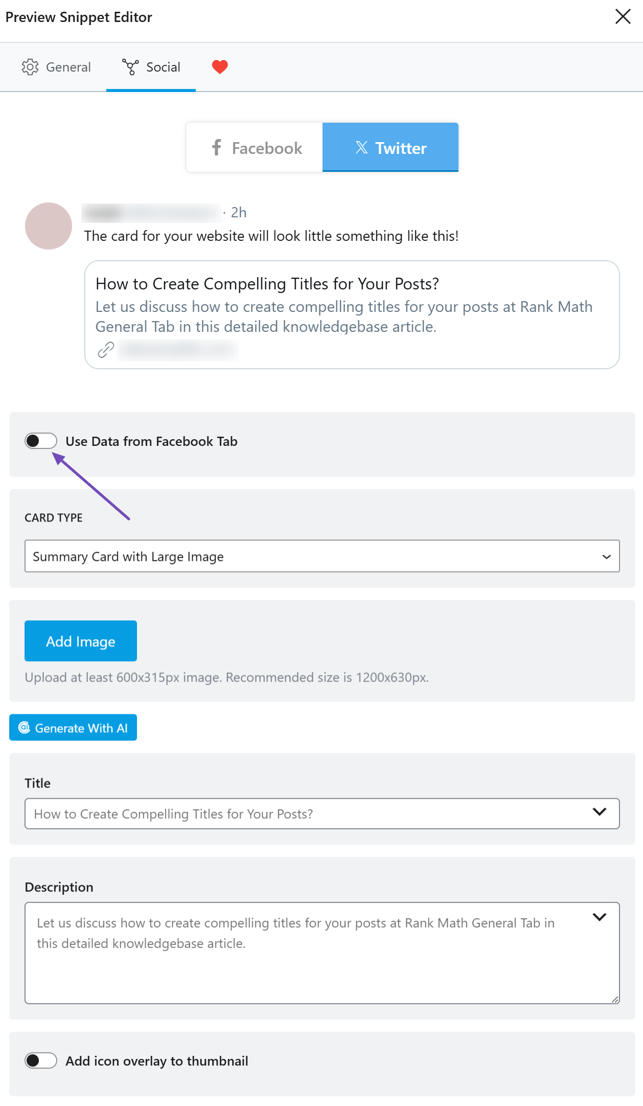643x1106 pixels.
Task: Expand the Title variables chevron
Action: (599, 812)
